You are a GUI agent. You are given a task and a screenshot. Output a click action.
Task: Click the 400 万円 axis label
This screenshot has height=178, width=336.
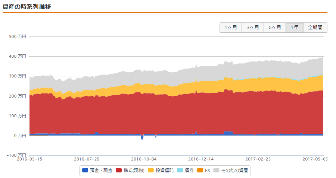(18, 56)
